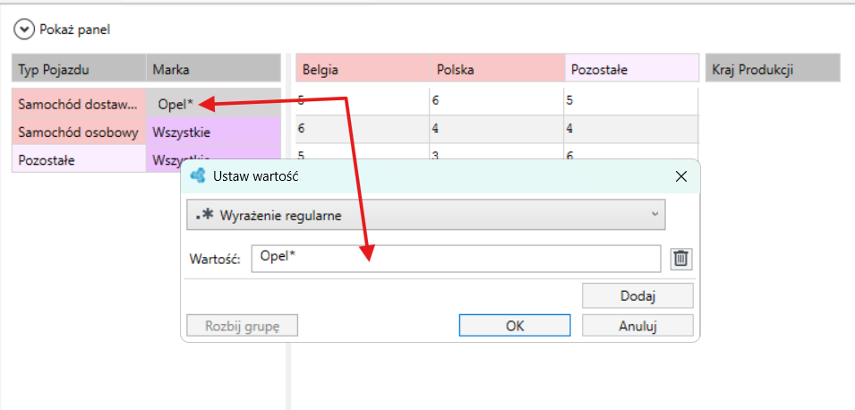Delete value with the trash icon
Viewport: 855px width, 410px height.
coord(681,259)
